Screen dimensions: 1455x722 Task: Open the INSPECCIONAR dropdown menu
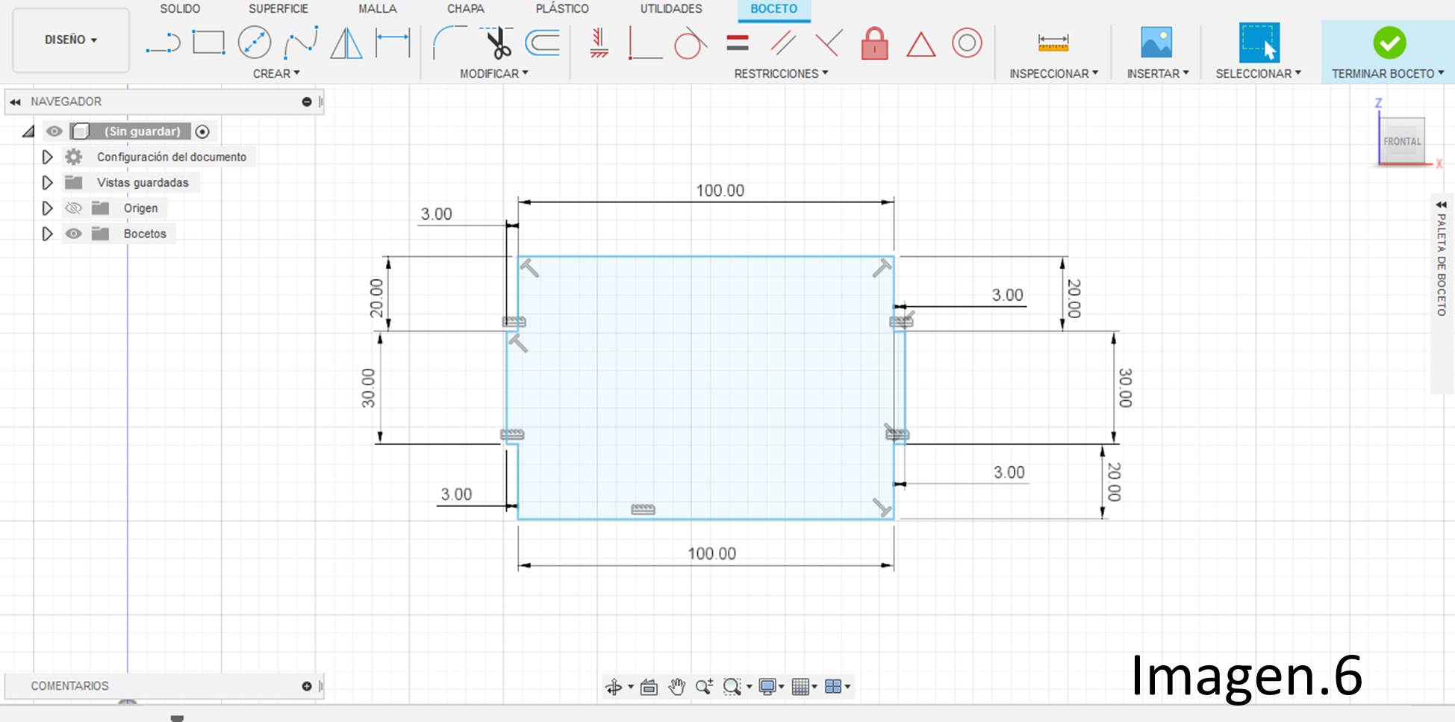pyautogui.click(x=1054, y=74)
